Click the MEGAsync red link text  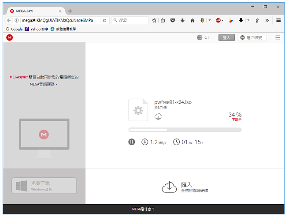[19, 77]
